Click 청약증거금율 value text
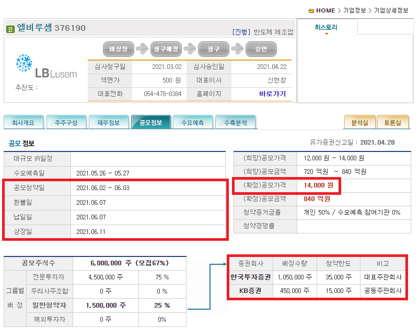This screenshot has width=419, height=328. click(352, 213)
